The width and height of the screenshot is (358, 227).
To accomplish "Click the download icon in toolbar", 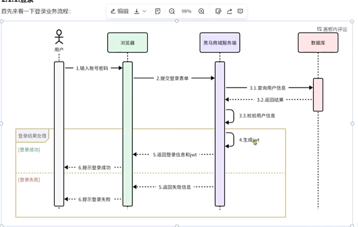I will tap(137, 11).
